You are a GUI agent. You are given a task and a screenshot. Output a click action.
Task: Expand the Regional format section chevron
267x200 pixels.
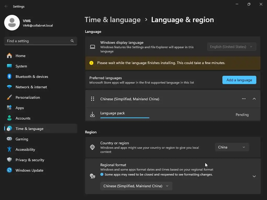pos(254,176)
